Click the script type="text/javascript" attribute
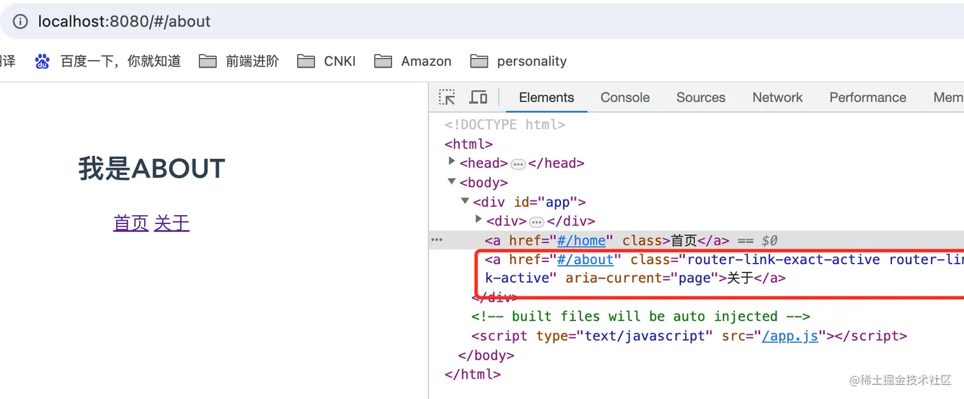The height and width of the screenshot is (399, 964). 624,336
